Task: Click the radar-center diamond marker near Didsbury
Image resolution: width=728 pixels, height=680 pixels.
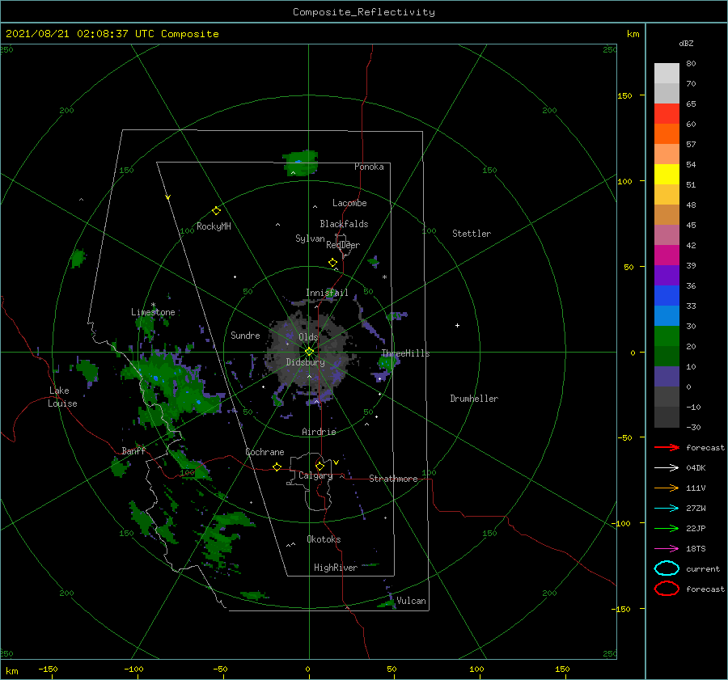Action: pos(309,352)
